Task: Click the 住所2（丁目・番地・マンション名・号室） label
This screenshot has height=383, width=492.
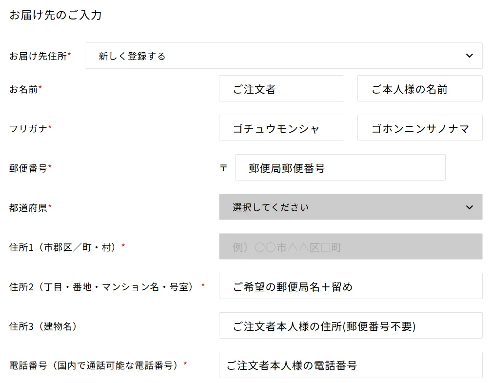Action: 104,286
